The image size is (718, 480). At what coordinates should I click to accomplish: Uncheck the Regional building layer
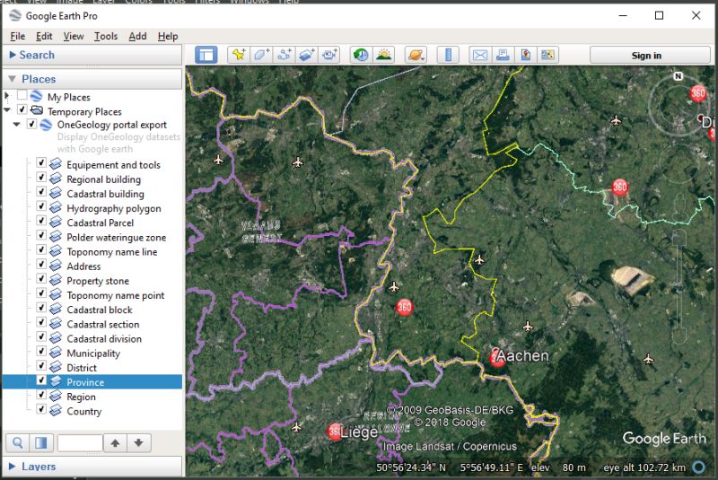(x=41, y=178)
